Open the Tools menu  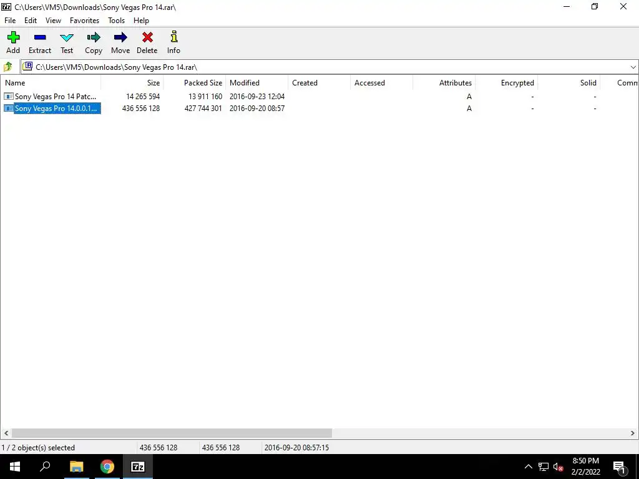click(116, 21)
